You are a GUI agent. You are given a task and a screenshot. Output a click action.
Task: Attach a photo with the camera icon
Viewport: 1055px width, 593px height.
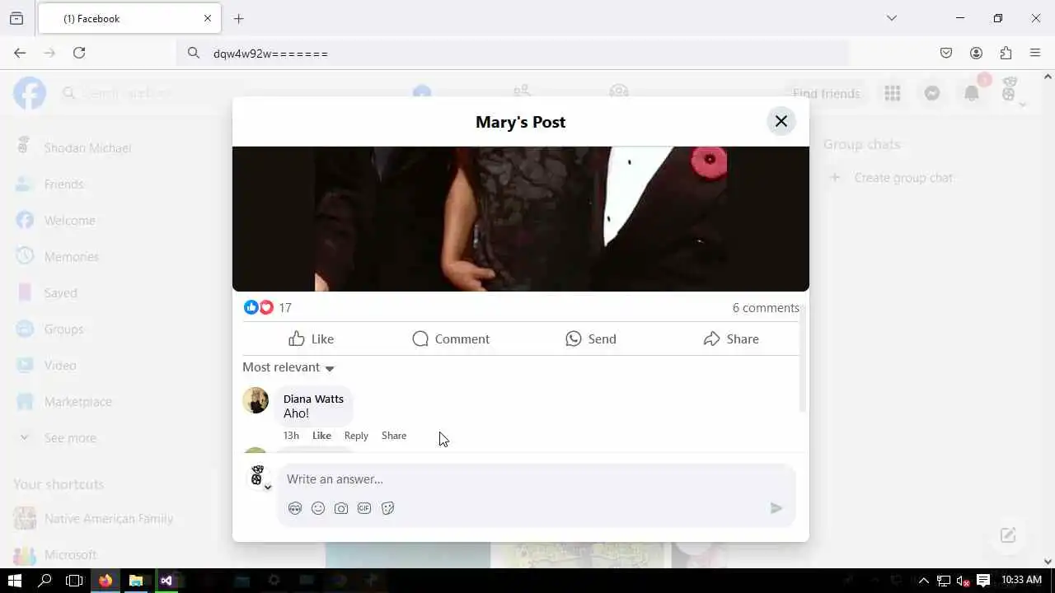[341, 508]
